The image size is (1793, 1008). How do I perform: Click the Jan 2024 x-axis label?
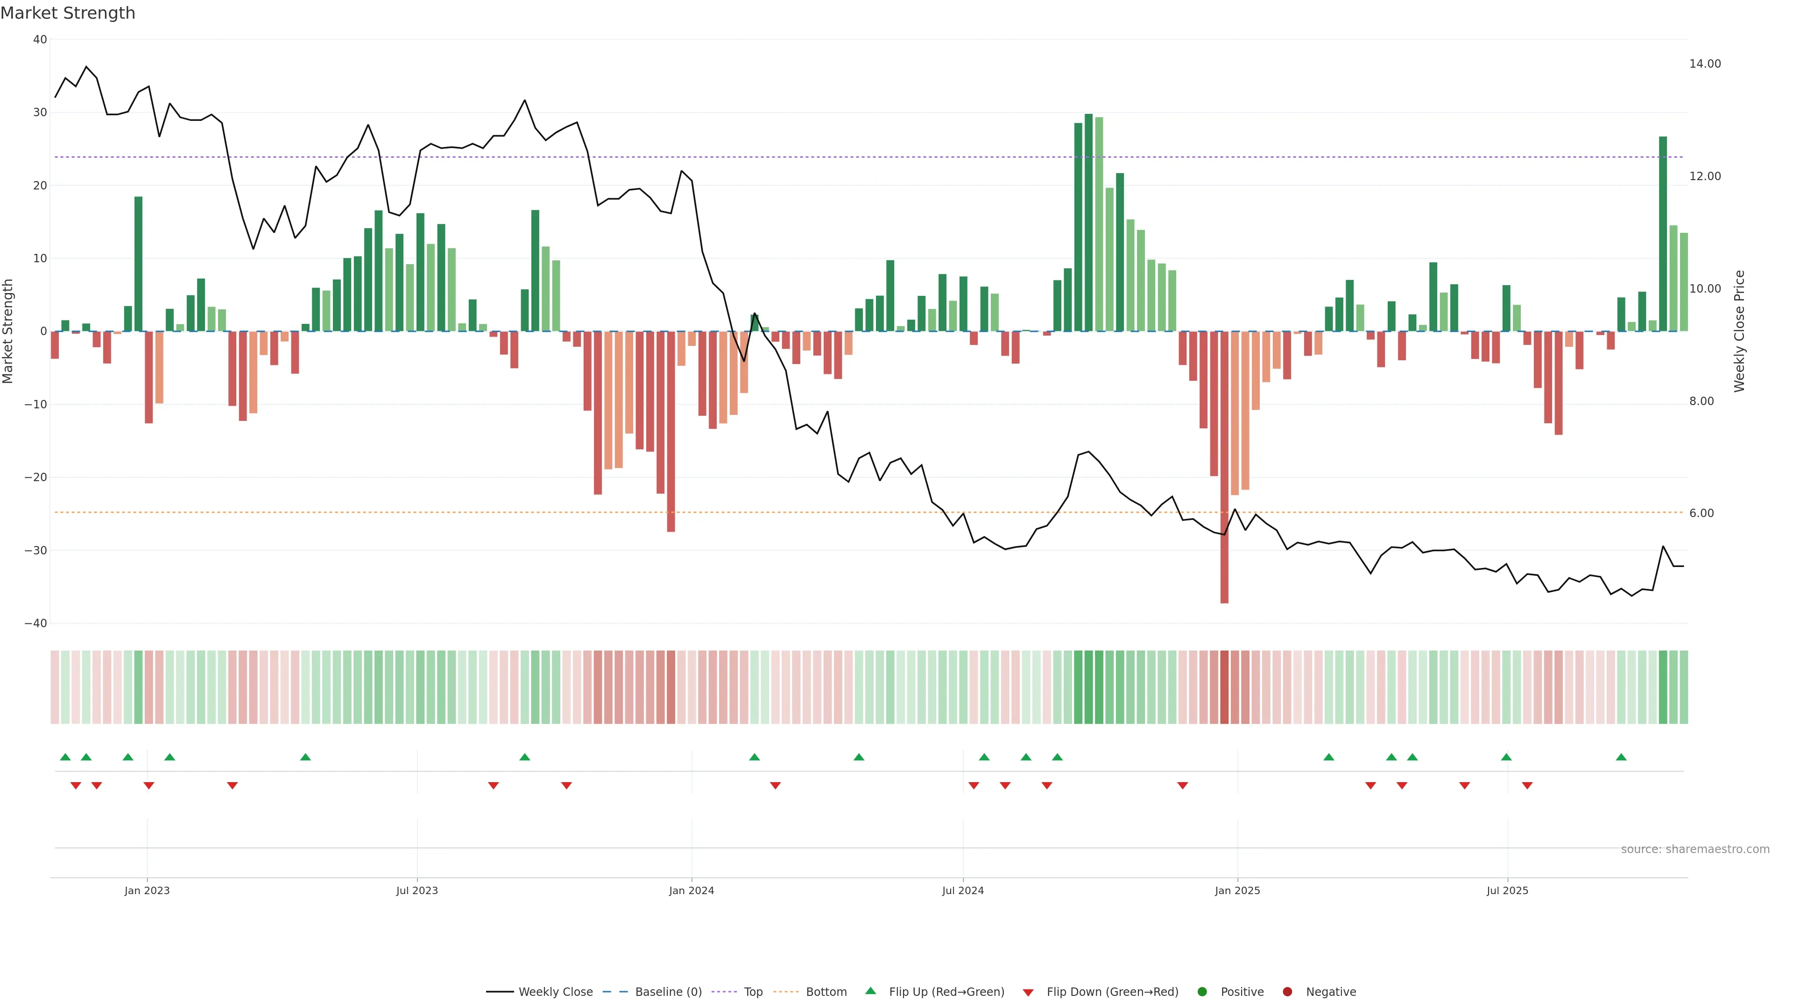tap(691, 890)
